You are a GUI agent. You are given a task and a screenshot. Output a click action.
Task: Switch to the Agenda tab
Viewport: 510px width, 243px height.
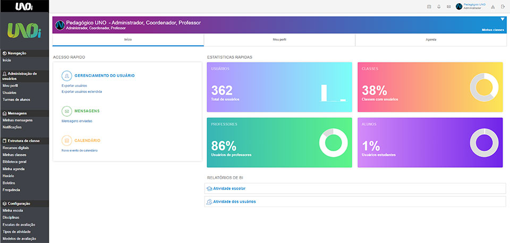click(x=431, y=40)
